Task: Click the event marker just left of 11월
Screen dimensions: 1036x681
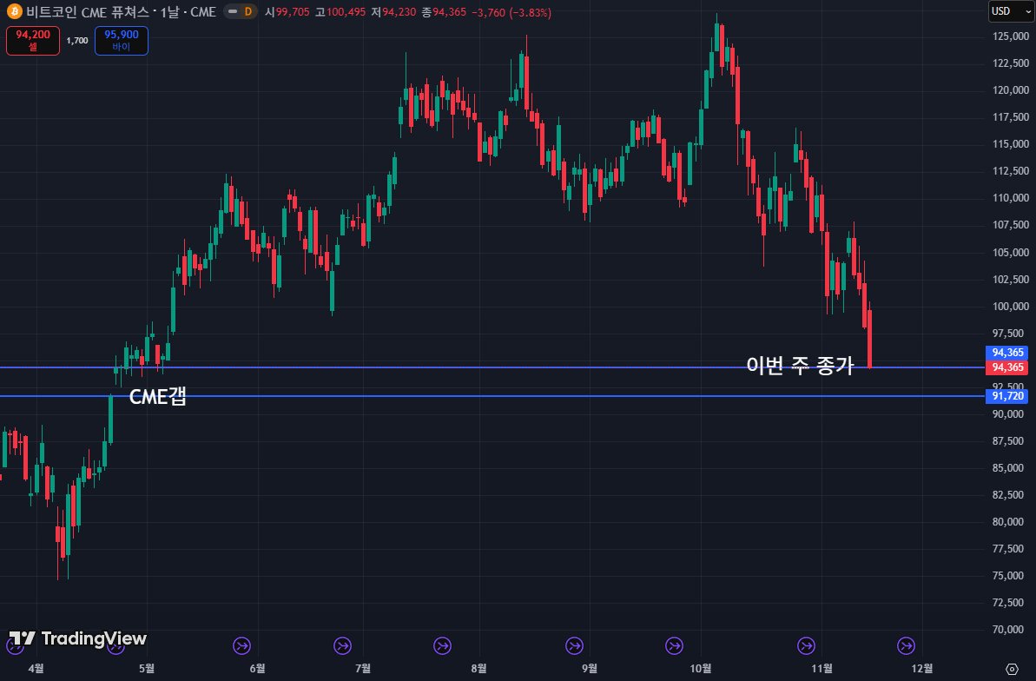Action: tap(806, 646)
